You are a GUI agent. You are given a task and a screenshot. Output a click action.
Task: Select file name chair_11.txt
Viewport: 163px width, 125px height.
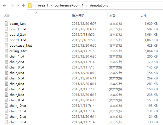click(x=18, y=111)
